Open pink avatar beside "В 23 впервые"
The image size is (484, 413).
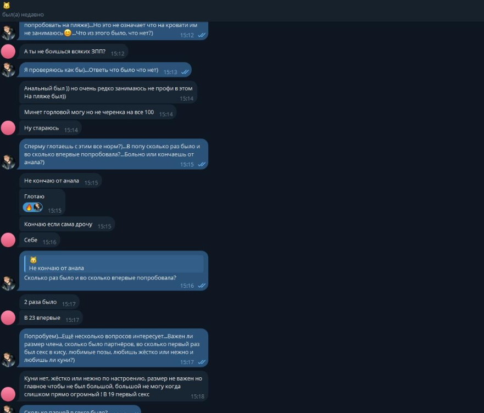point(8,317)
